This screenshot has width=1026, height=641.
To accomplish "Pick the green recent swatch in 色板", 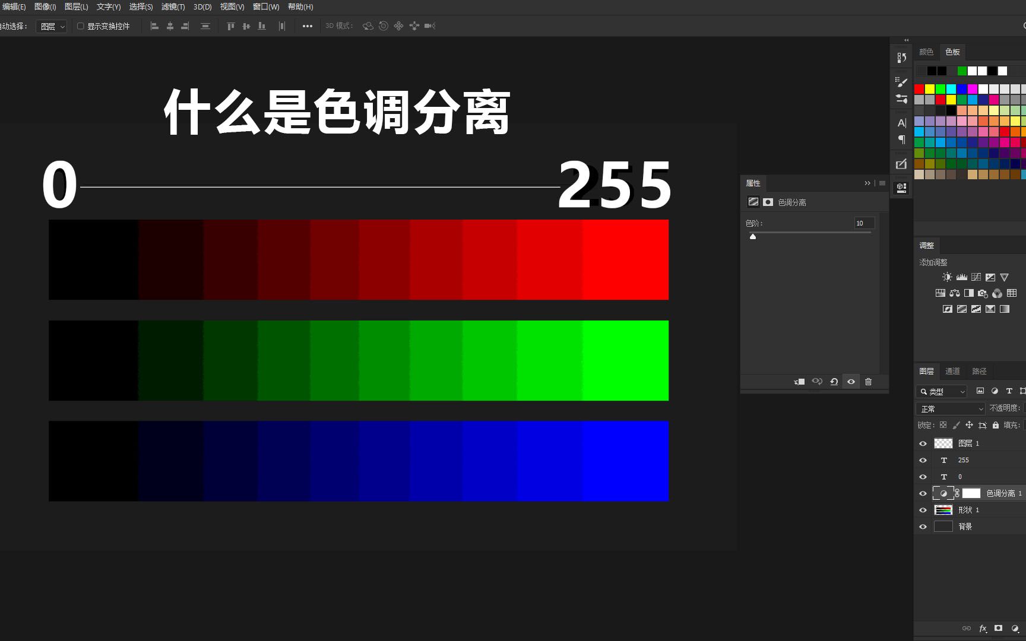I will point(962,71).
